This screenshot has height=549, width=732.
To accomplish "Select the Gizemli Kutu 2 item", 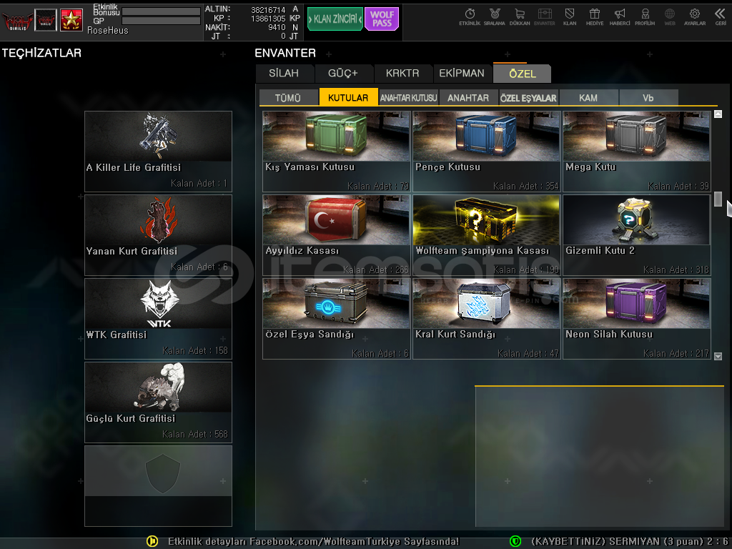I will (637, 234).
